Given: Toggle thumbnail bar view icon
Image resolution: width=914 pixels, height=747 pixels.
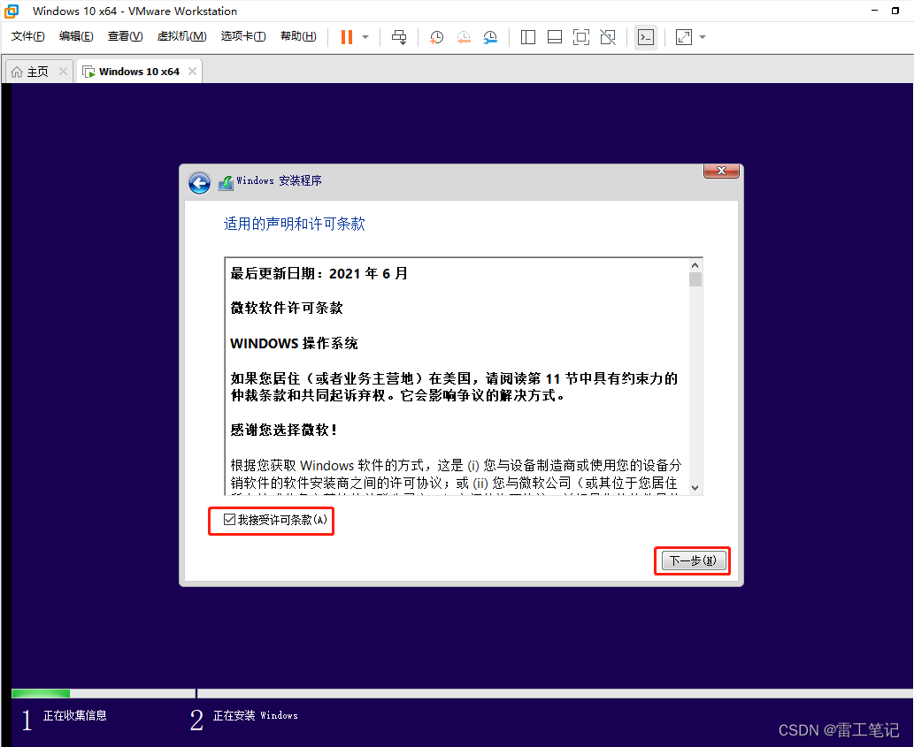Looking at the screenshot, I should pos(555,37).
